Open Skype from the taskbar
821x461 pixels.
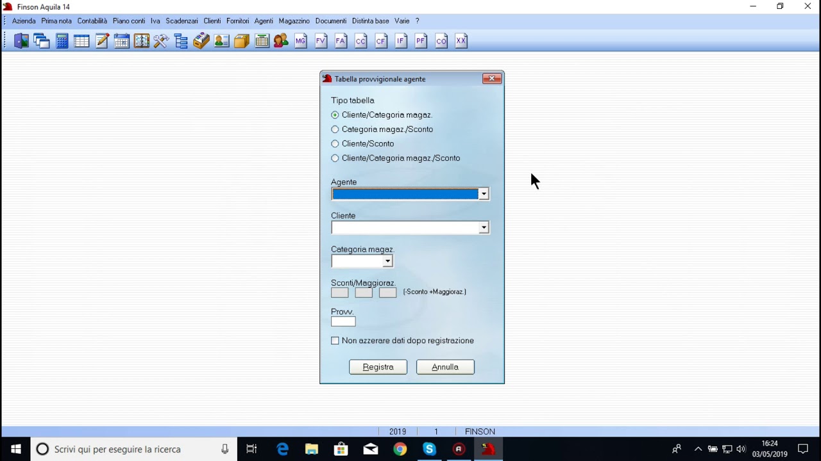(x=429, y=449)
